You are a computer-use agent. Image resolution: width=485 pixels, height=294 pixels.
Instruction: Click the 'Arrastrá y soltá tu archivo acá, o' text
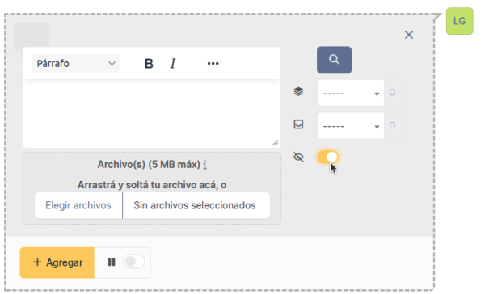tap(152, 185)
